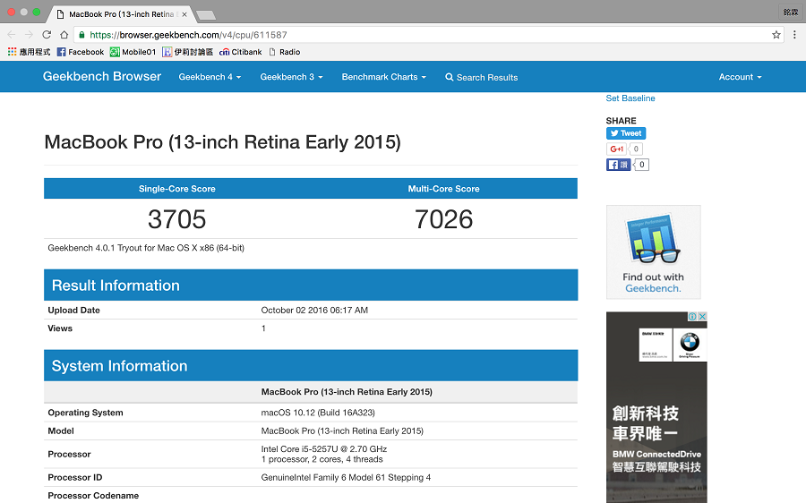
Task: Expand the Account dropdown
Action: (x=741, y=77)
